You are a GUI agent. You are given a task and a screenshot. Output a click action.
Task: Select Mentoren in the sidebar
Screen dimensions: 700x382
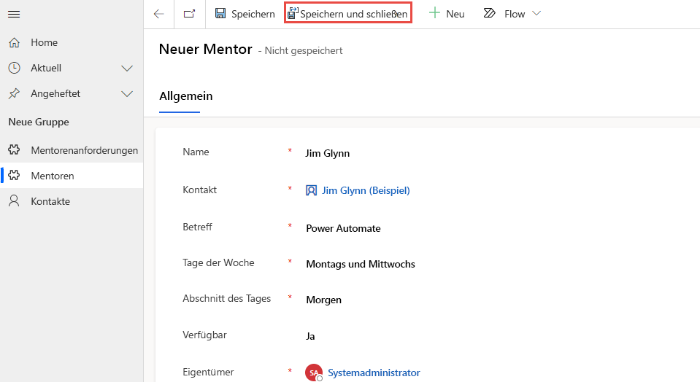tap(72, 176)
